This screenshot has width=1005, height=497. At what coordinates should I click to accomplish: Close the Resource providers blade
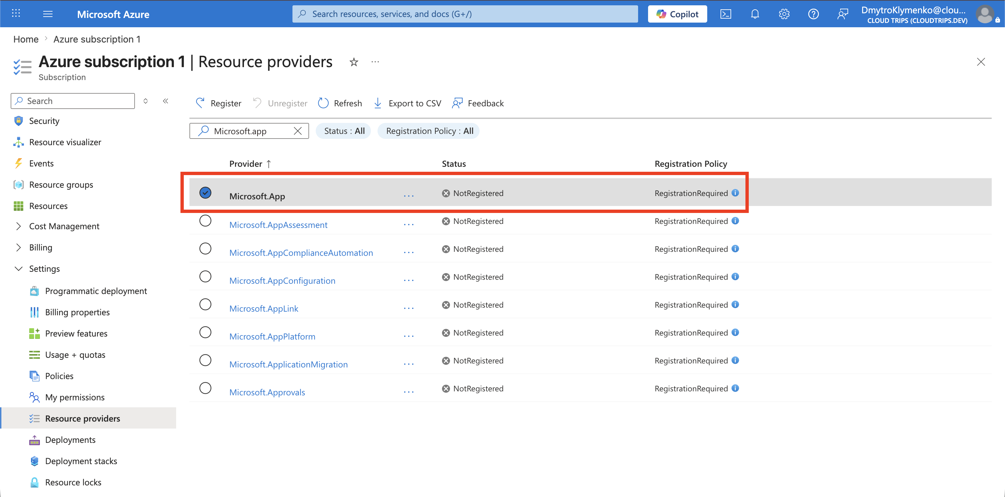(980, 62)
